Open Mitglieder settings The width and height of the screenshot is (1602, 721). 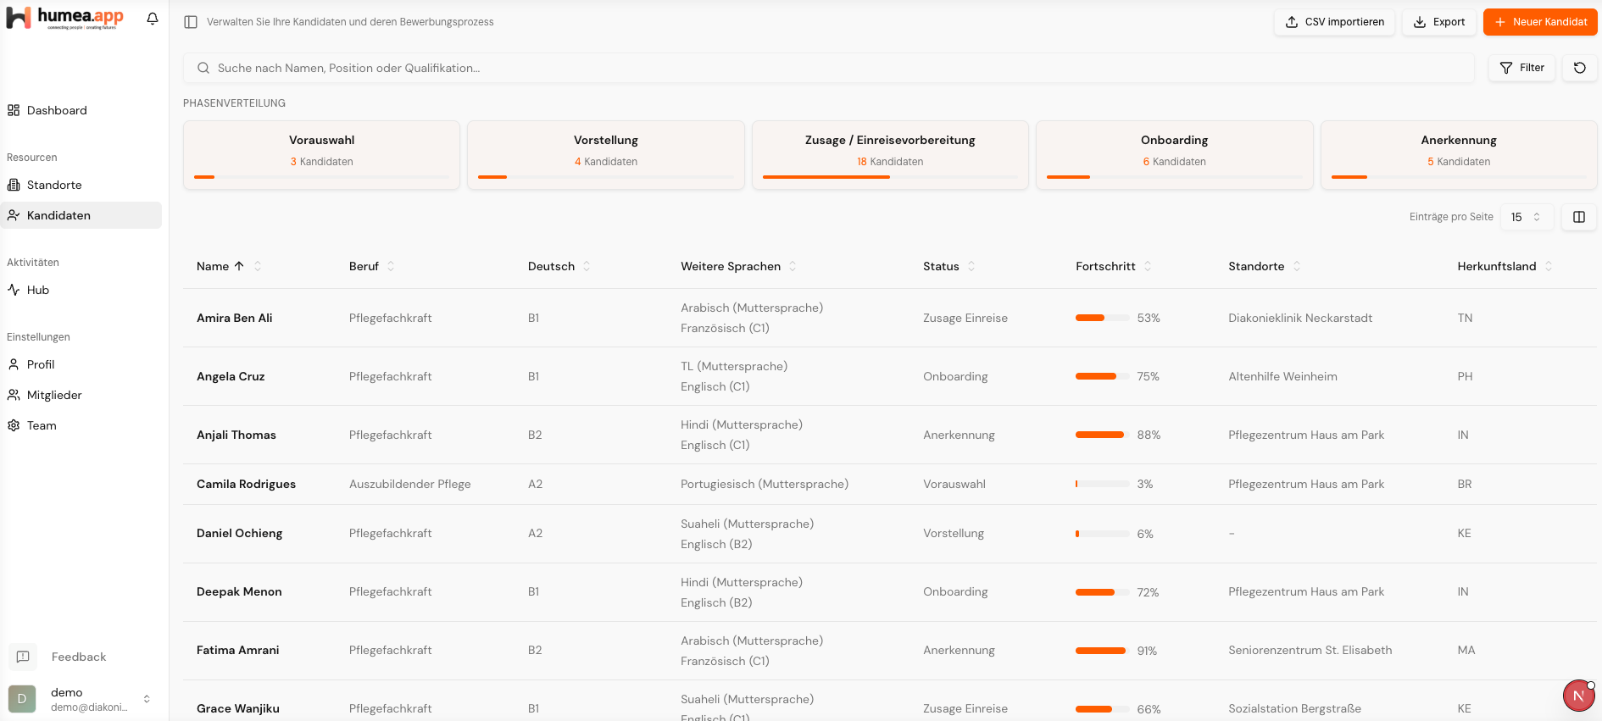tap(81, 395)
